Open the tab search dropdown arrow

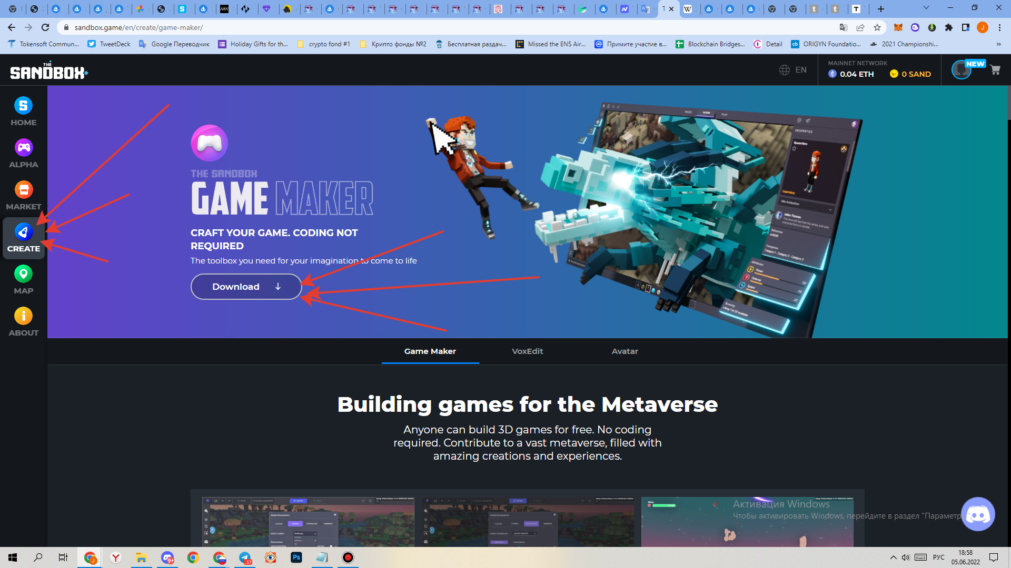(926, 8)
